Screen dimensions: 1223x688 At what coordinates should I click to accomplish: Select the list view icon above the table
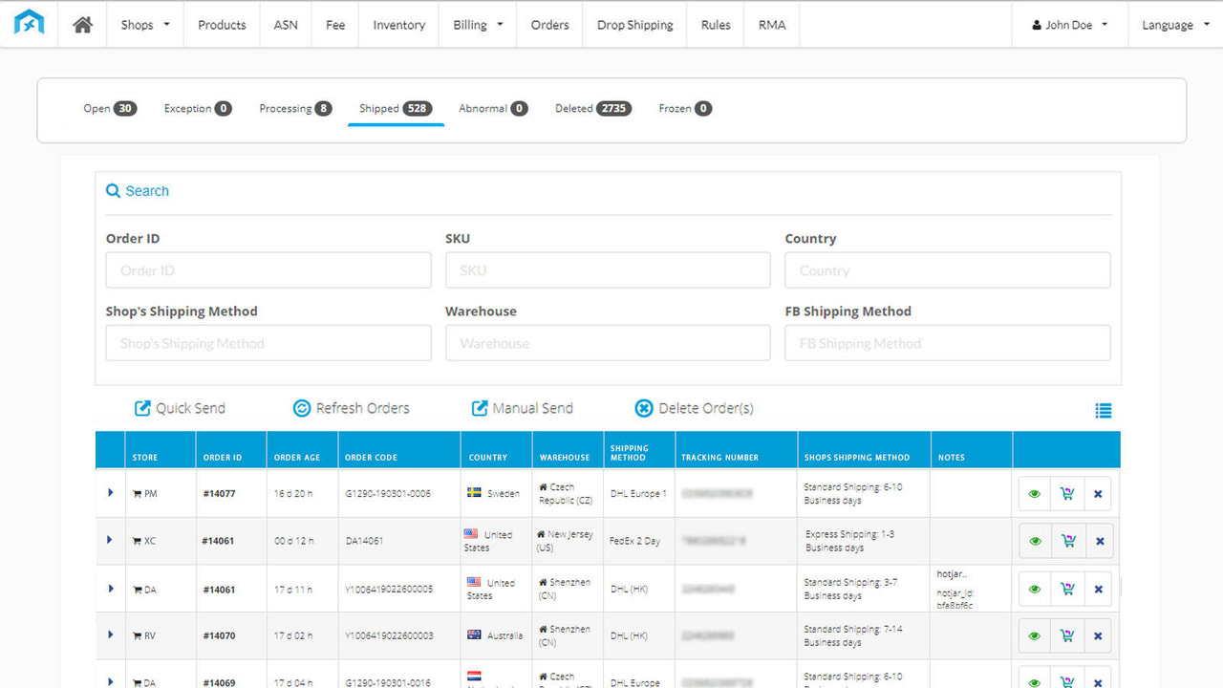(1104, 409)
